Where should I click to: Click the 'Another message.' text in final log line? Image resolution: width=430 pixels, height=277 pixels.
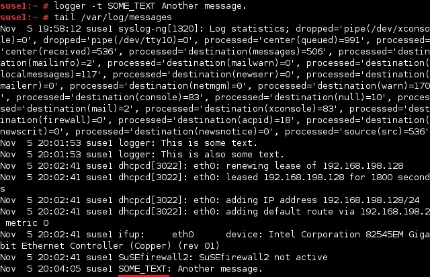coord(220,269)
